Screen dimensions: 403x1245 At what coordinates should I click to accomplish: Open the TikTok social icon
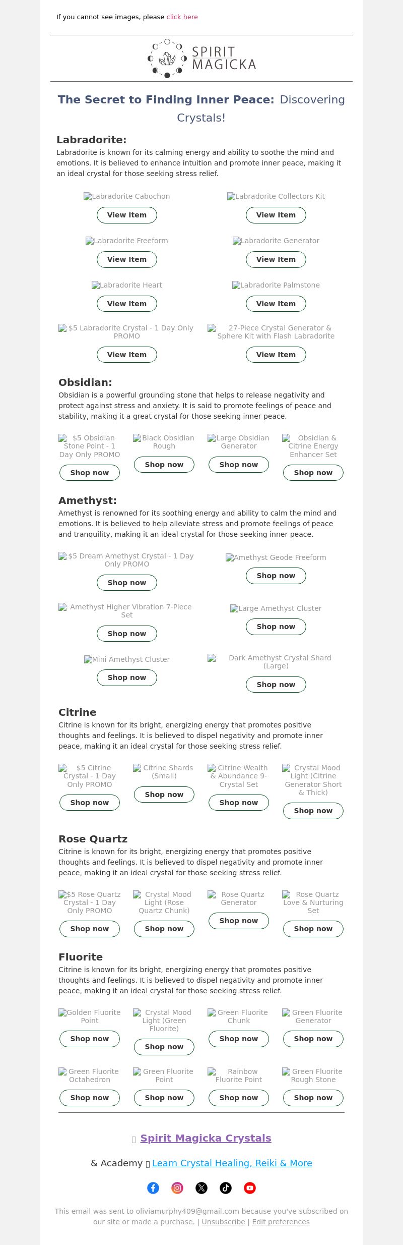[x=226, y=1188]
